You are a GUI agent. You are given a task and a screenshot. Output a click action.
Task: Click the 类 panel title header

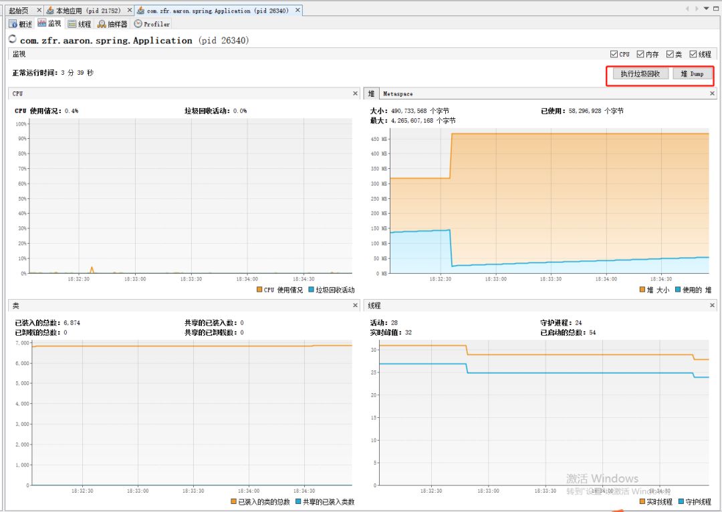click(15, 305)
